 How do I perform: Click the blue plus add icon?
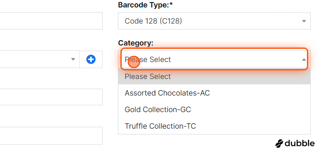point(91,60)
